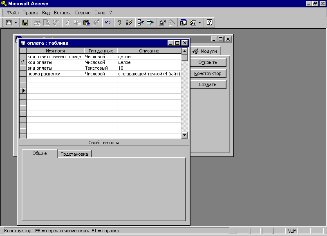Open the Properties toolbar icon
This screenshot has width=327, height=236.
pyautogui.click(x=162, y=23)
